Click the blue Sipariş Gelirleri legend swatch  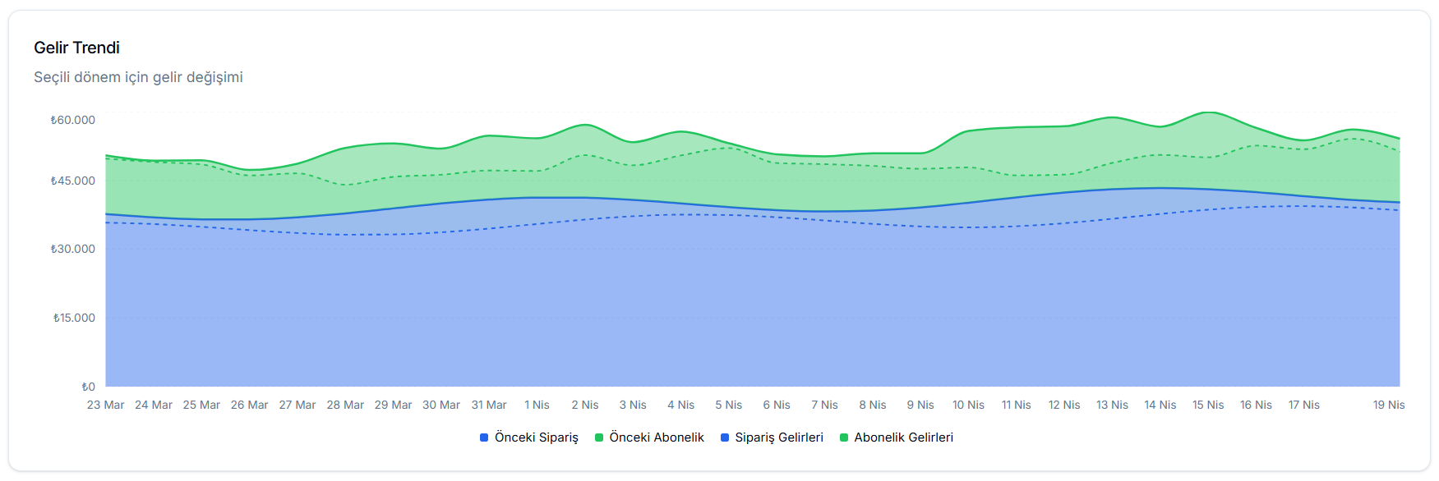point(725,437)
